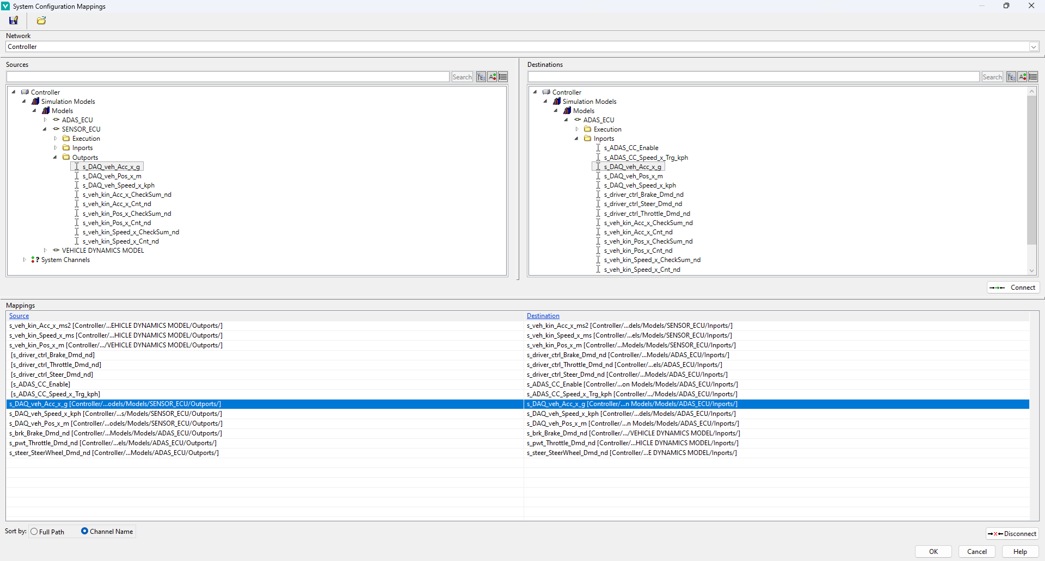Select s_veh_kin_Acc_x_ms2 mapping source row
Screen dimensions: 1045x561
[x=265, y=326]
